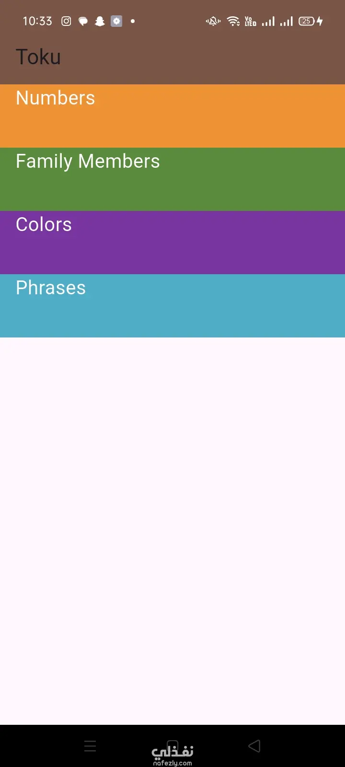Tap the Instagram notification icon

(x=67, y=21)
